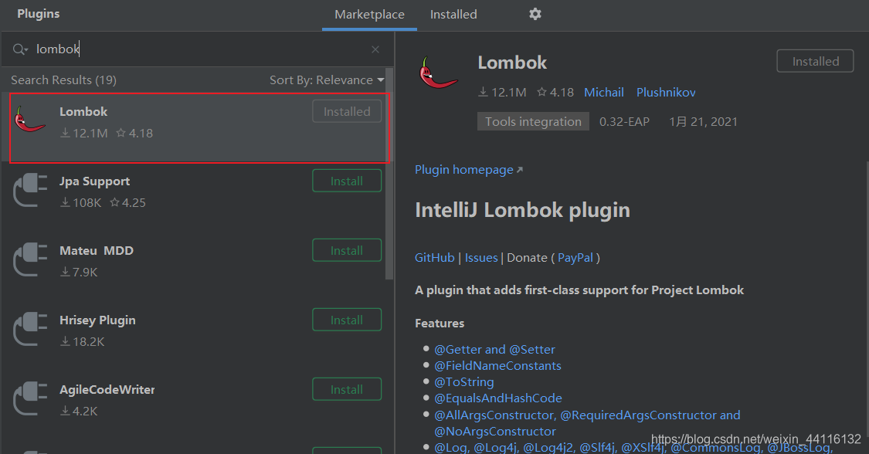Open the Michail author link
Image resolution: width=869 pixels, height=454 pixels.
603,93
